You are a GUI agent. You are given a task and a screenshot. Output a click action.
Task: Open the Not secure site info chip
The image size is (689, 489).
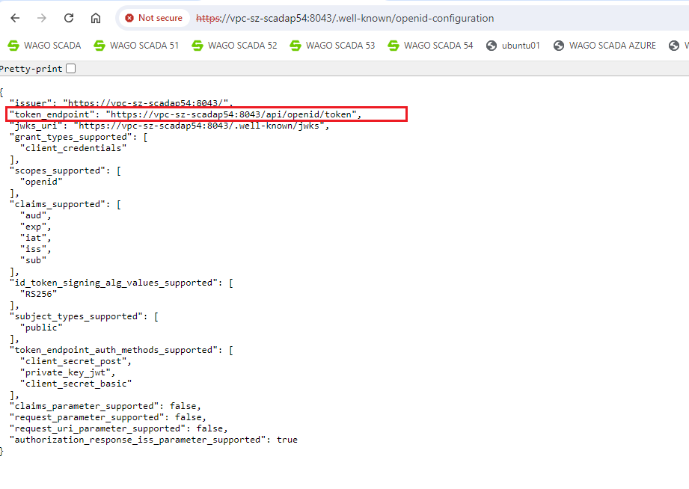pyautogui.click(x=153, y=18)
